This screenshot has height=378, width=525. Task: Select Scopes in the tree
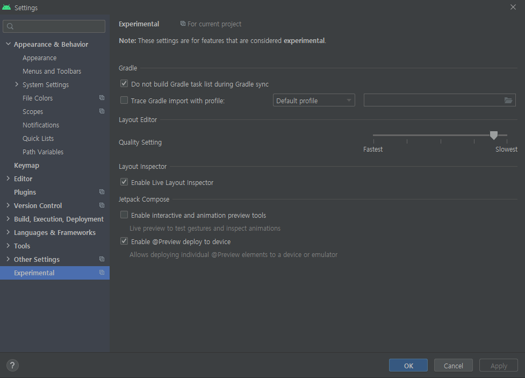click(x=33, y=112)
